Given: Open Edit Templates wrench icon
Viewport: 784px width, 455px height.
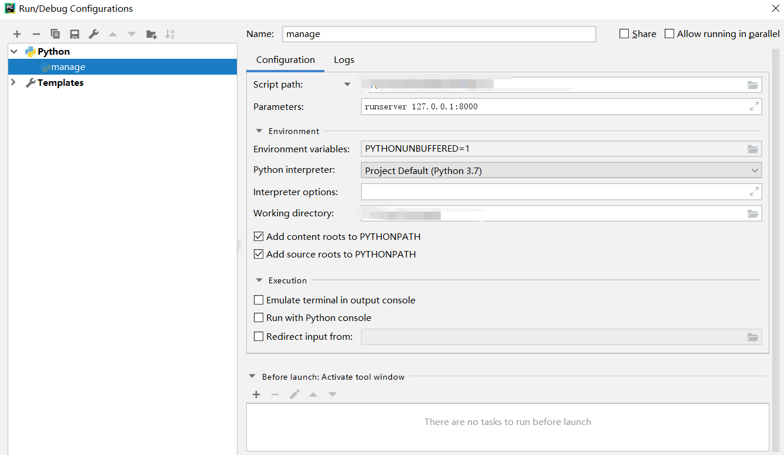Looking at the screenshot, I should [x=93, y=35].
